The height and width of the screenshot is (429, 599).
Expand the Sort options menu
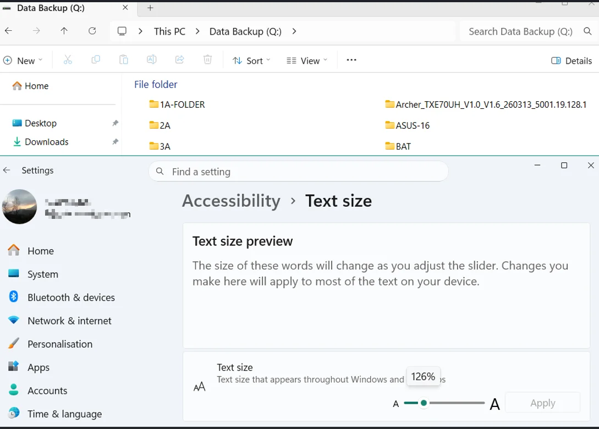[x=251, y=61]
